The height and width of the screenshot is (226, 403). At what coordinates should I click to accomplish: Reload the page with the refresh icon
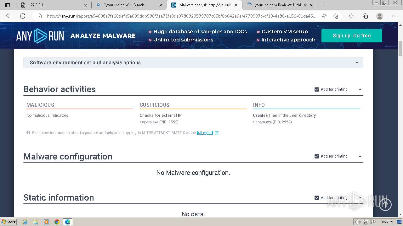pyautogui.click(x=23, y=16)
